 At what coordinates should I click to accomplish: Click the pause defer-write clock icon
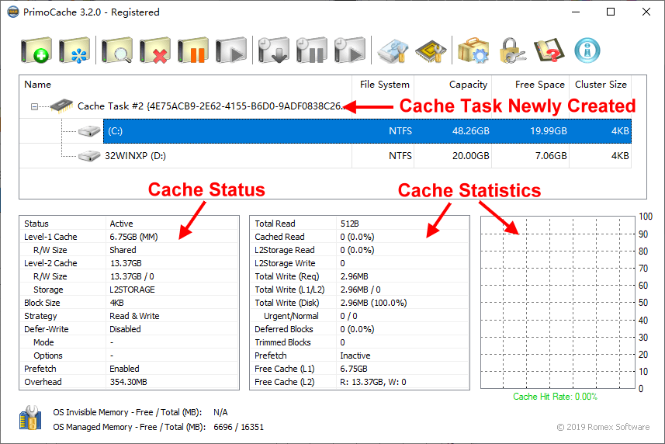click(312, 50)
